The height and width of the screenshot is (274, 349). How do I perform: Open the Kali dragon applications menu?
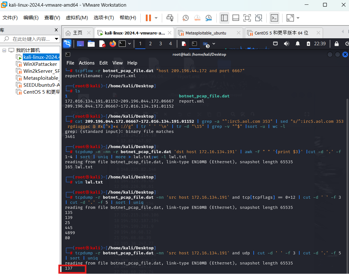[67, 44]
